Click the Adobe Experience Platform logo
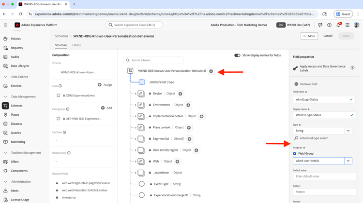The image size is (363, 203). pyautogui.click(x=17, y=25)
